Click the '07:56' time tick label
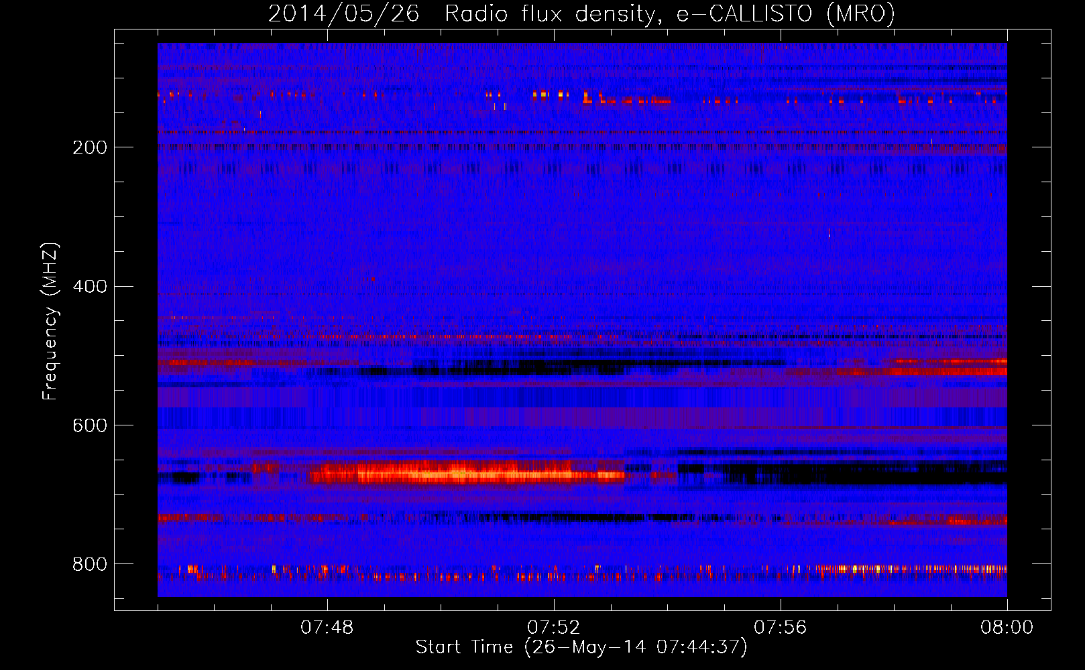Image resolution: width=1085 pixels, height=670 pixels. click(781, 628)
